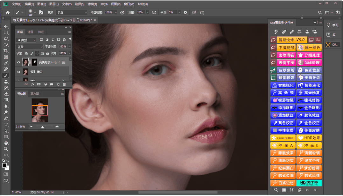Click the 智能液化 plugin button
343x196 pixels.
point(309,85)
